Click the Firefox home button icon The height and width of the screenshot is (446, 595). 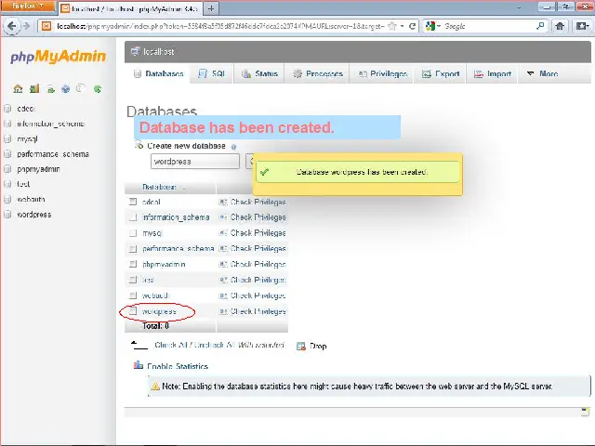560,26
